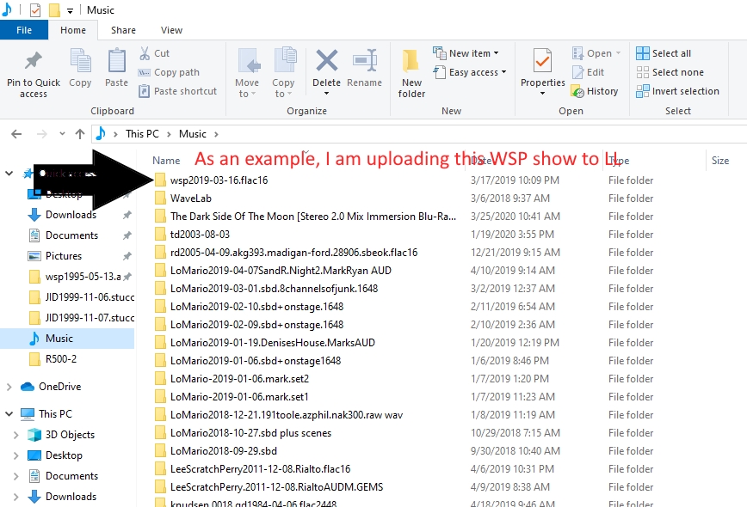Click Select all in the ribbon
The height and width of the screenshot is (507, 747).
pos(664,53)
